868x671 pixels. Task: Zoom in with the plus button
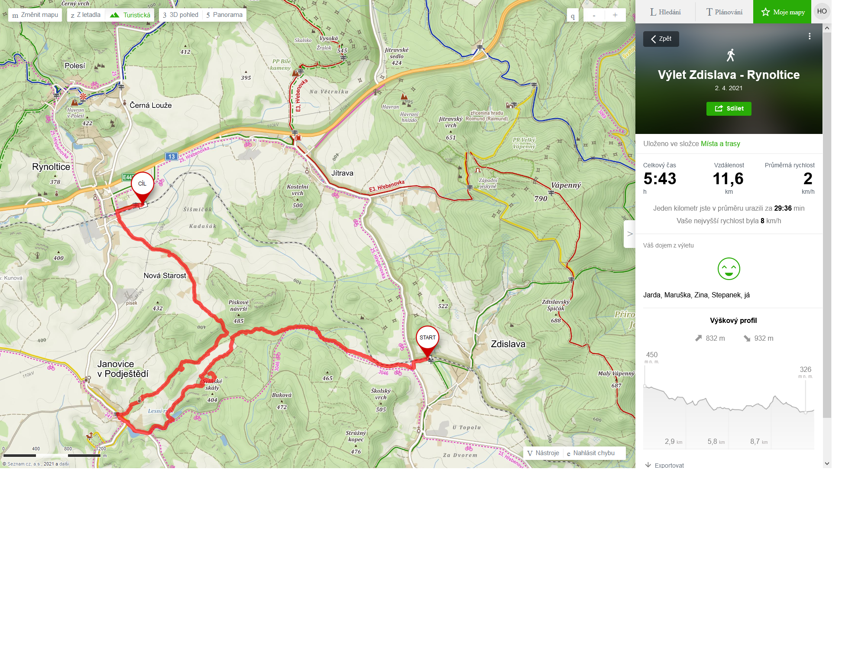(x=615, y=15)
